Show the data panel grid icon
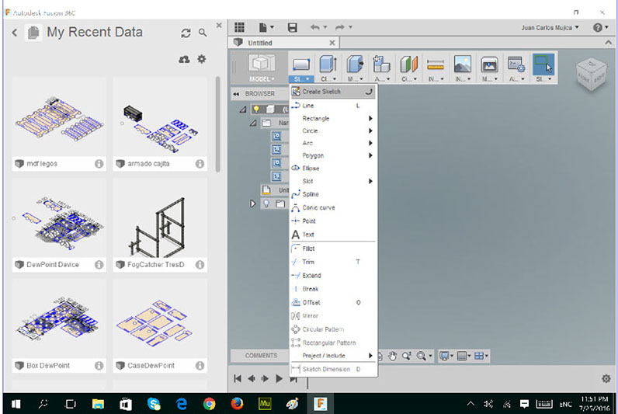Viewport: 618px width, 414px height. (x=239, y=27)
